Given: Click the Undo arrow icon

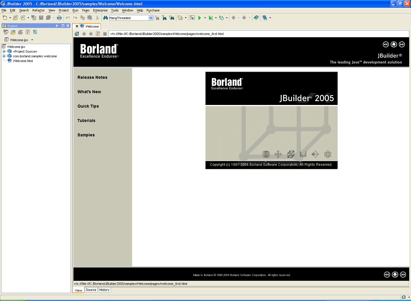Looking at the screenshot, I should tap(68, 18).
